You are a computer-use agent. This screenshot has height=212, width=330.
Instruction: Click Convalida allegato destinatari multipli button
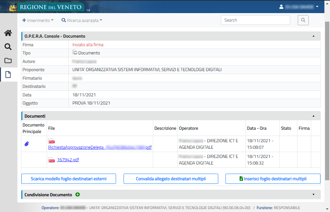click(x=171, y=179)
